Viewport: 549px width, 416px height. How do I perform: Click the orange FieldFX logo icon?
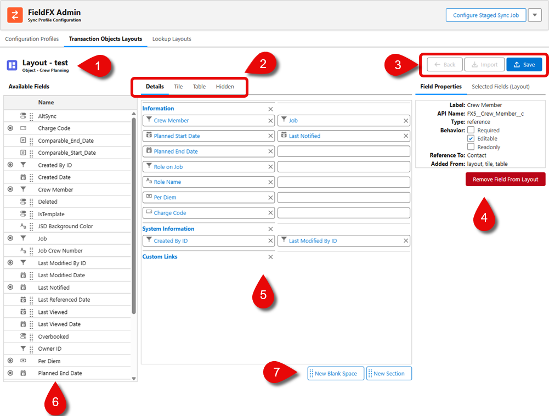[x=14, y=14]
